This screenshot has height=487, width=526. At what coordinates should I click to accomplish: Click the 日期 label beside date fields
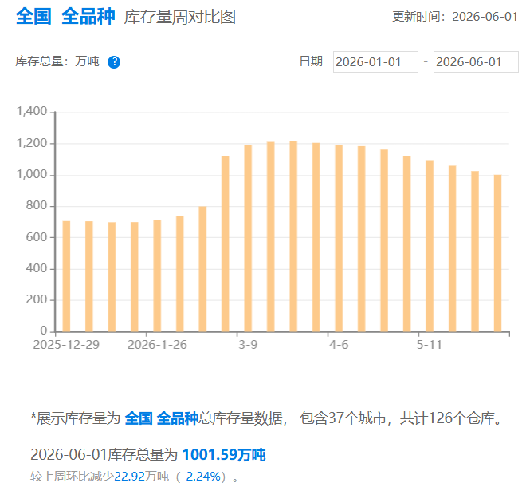point(311,61)
